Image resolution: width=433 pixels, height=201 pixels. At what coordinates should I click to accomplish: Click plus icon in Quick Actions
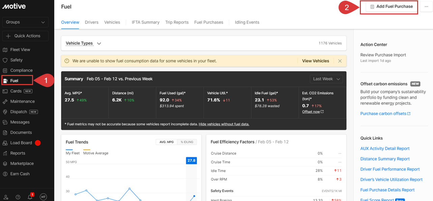pos(9,36)
